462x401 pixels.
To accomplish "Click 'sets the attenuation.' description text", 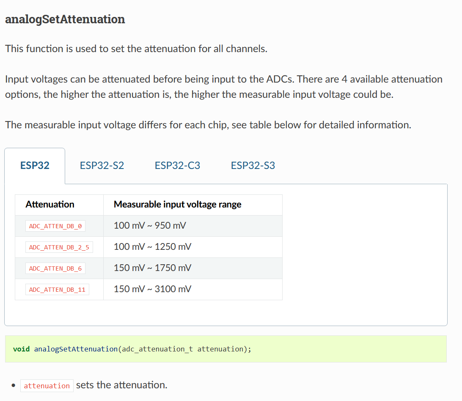I will point(122,385).
